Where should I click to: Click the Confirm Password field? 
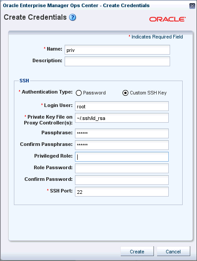[x=122, y=180]
